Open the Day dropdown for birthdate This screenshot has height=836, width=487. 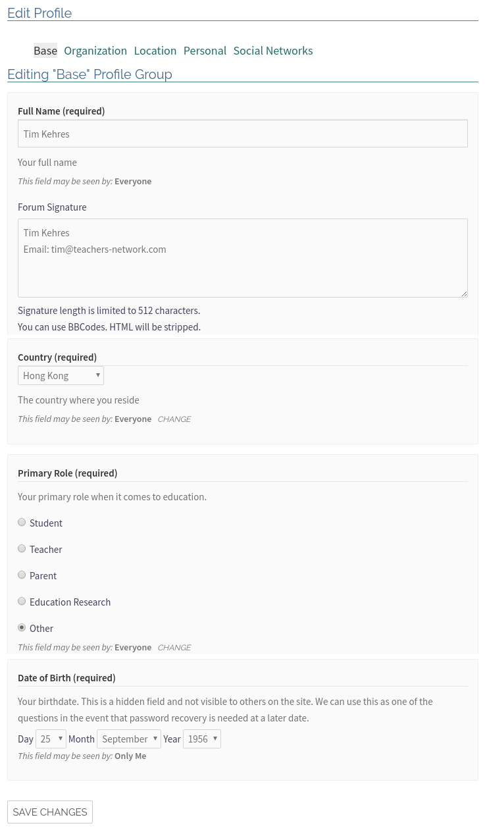[51, 739]
